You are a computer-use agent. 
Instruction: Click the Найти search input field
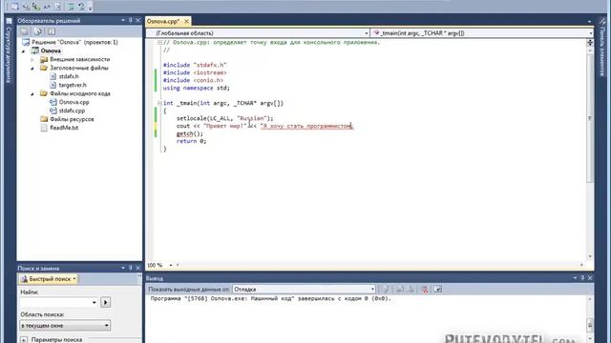pyautogui.click(x=55, y=302)
